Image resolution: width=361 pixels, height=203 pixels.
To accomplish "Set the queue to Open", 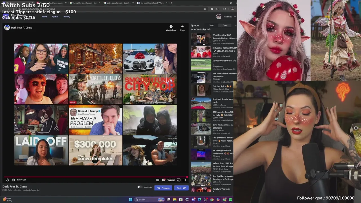I will (225, 25).
